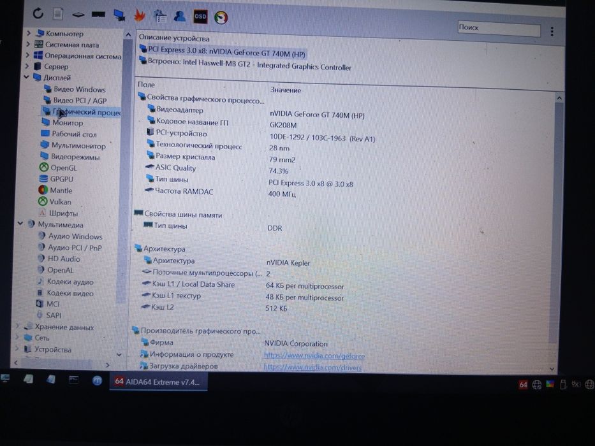Screen dimensions: 595x446
Task: Click the AIDA64 Extreme taskbar button
Action: pos(158,382)
